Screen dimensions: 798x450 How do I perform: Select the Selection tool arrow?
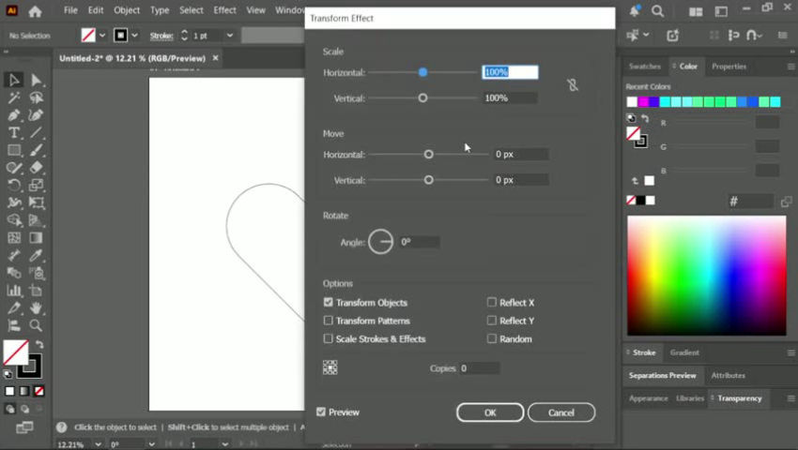click(14, 80)
